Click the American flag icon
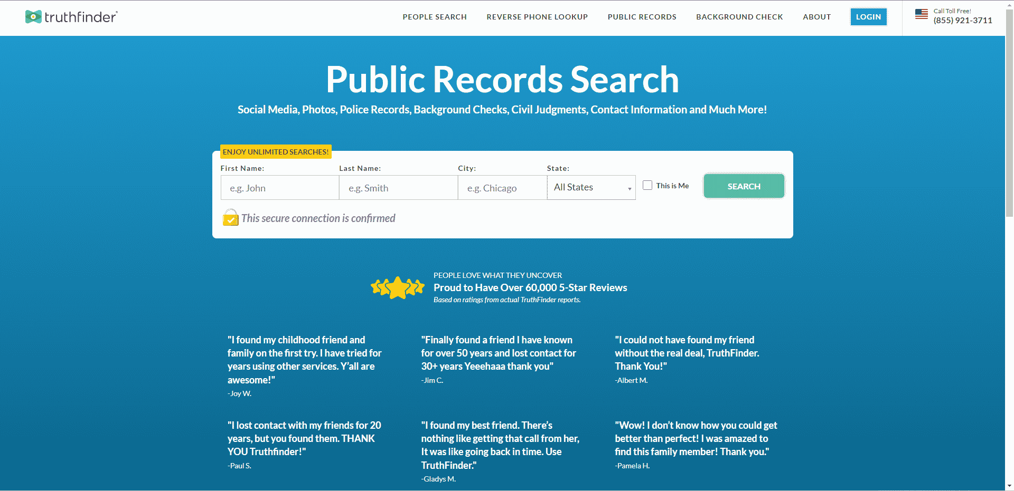The height and width of the screenshot is (491, 1014). (x=922, y=15)
